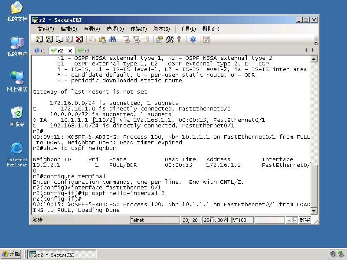
Task: Select 我的电脑 desktop icon
Action: [17, 46]
